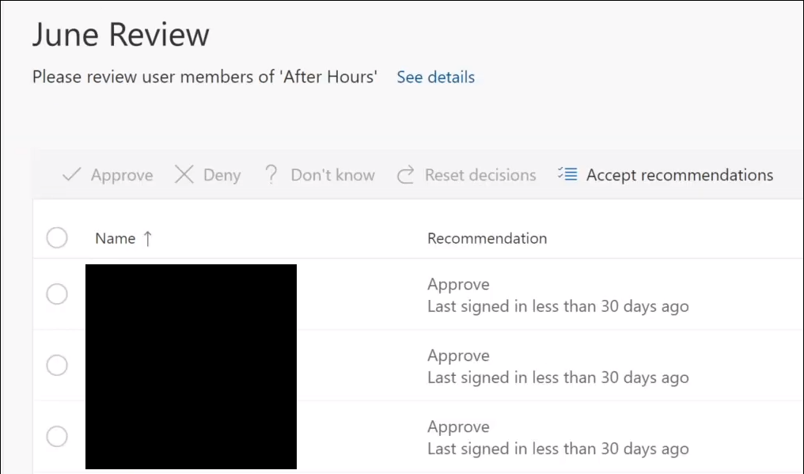This screenshot has width=804, height=474.
Task: Open the See details link
Action: click(435, 78)
